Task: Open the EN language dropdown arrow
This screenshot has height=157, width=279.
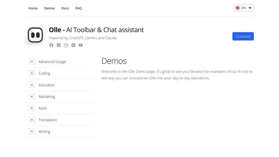Action: (250, 8)
